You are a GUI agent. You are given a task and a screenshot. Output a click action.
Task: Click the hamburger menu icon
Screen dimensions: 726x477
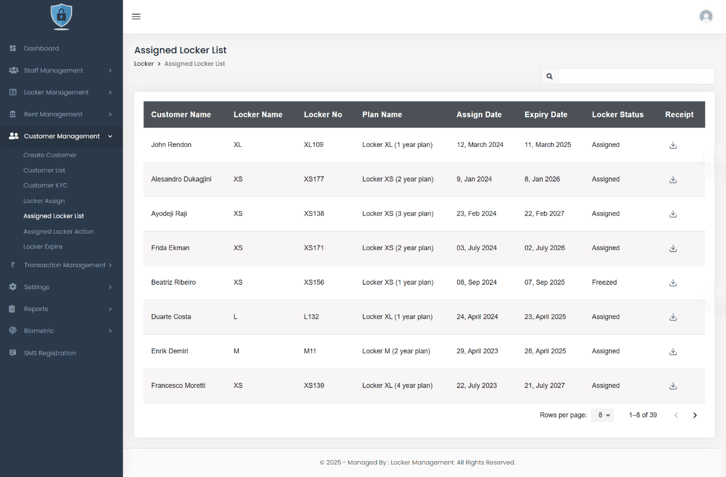point(136,16)
